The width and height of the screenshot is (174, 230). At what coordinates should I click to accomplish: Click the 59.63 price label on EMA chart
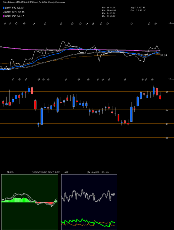(x=164, y=55)
